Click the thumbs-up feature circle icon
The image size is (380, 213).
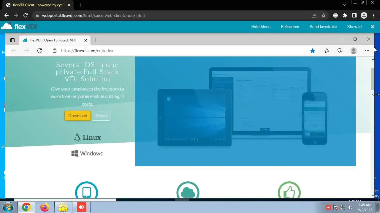[x=289, y=191]
